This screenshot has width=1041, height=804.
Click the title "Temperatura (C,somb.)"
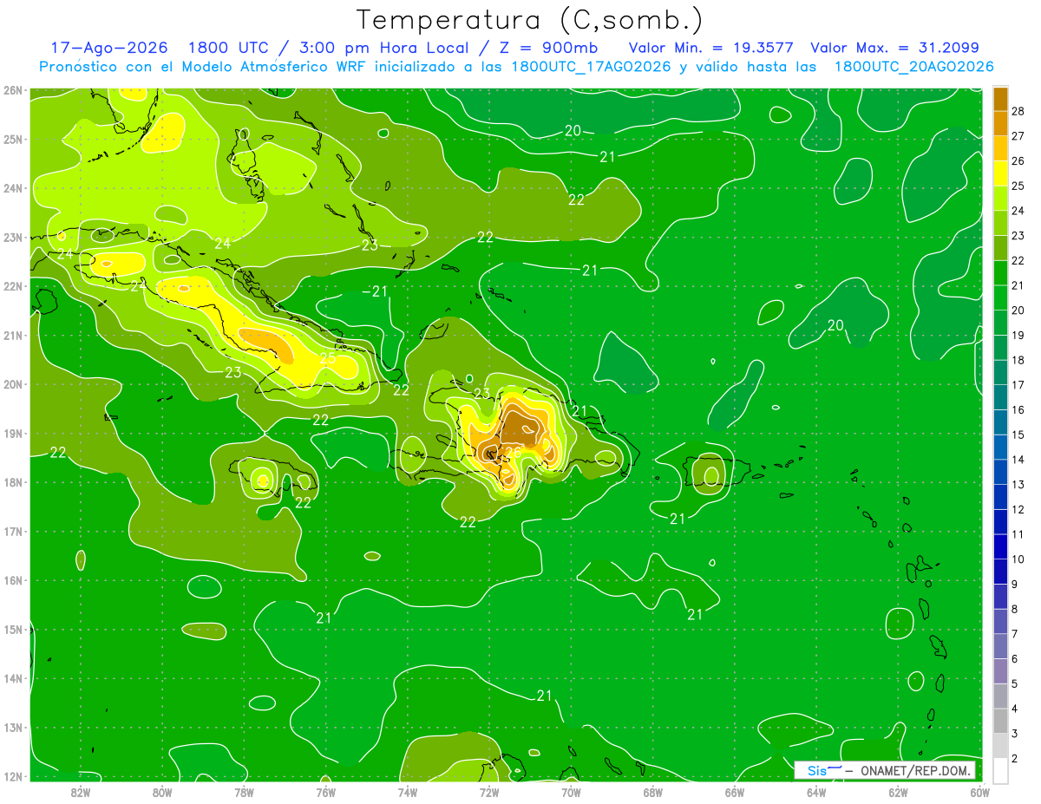530,21
